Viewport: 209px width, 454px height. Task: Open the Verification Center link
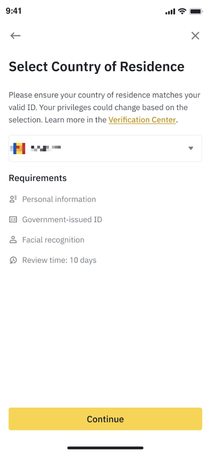click(142, 120)
